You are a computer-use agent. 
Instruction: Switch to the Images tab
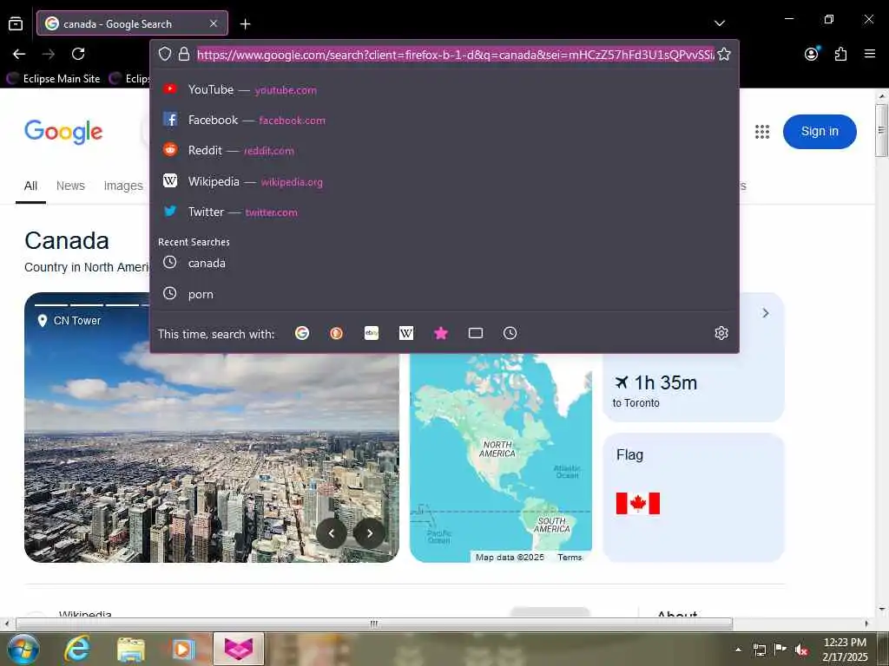[123, 186]
